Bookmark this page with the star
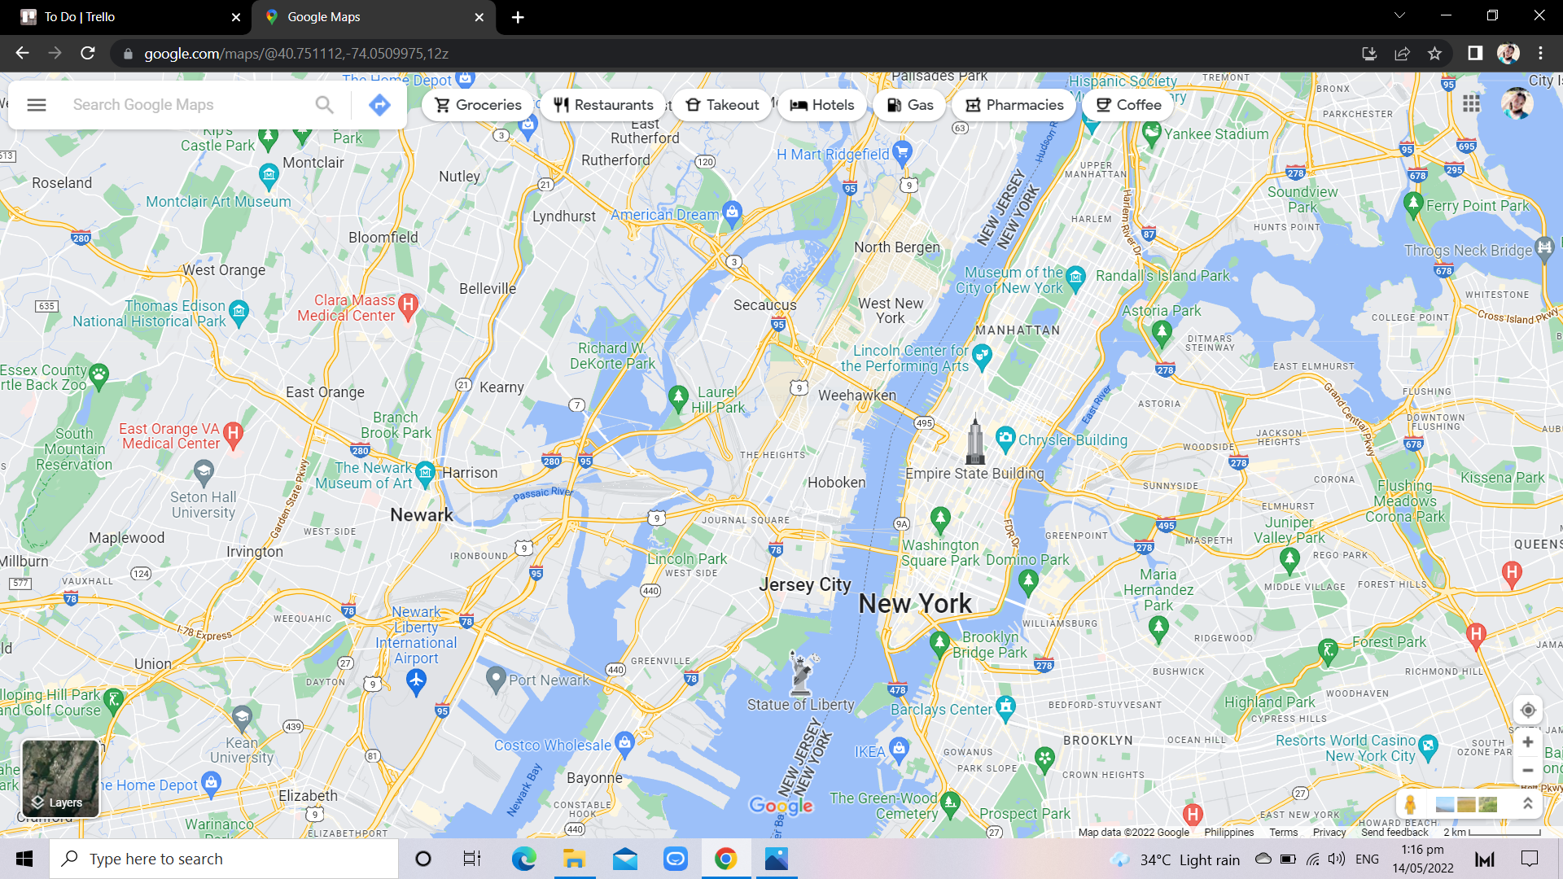 point(1434,53)
